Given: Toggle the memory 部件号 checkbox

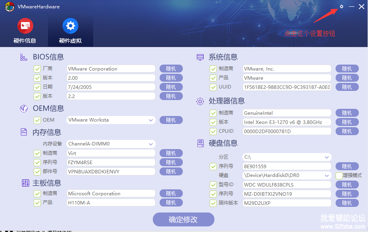Looking at the screenshot, I should pos(37,171).
